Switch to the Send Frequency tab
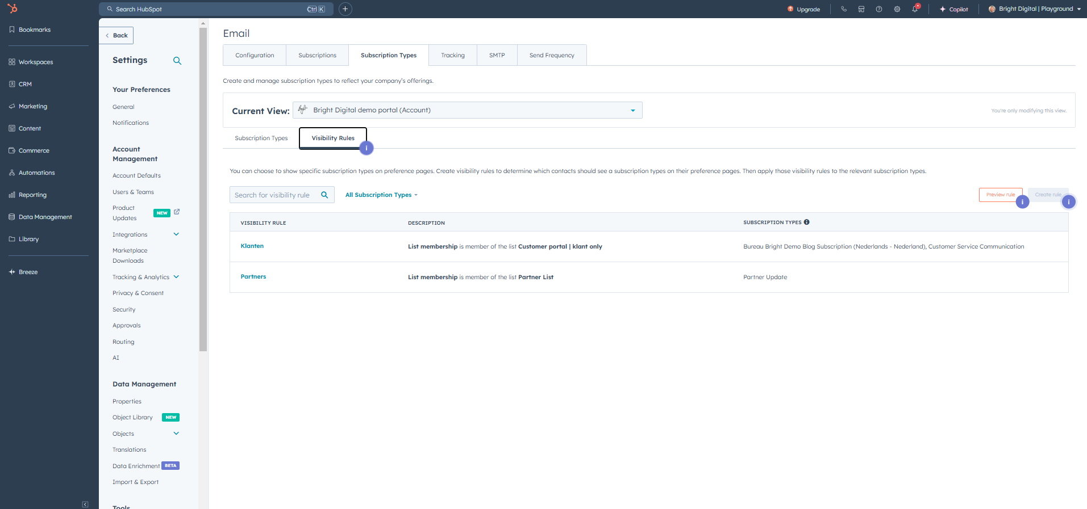The height and width of the screenshot is (509, 1087). click(551, 56)
